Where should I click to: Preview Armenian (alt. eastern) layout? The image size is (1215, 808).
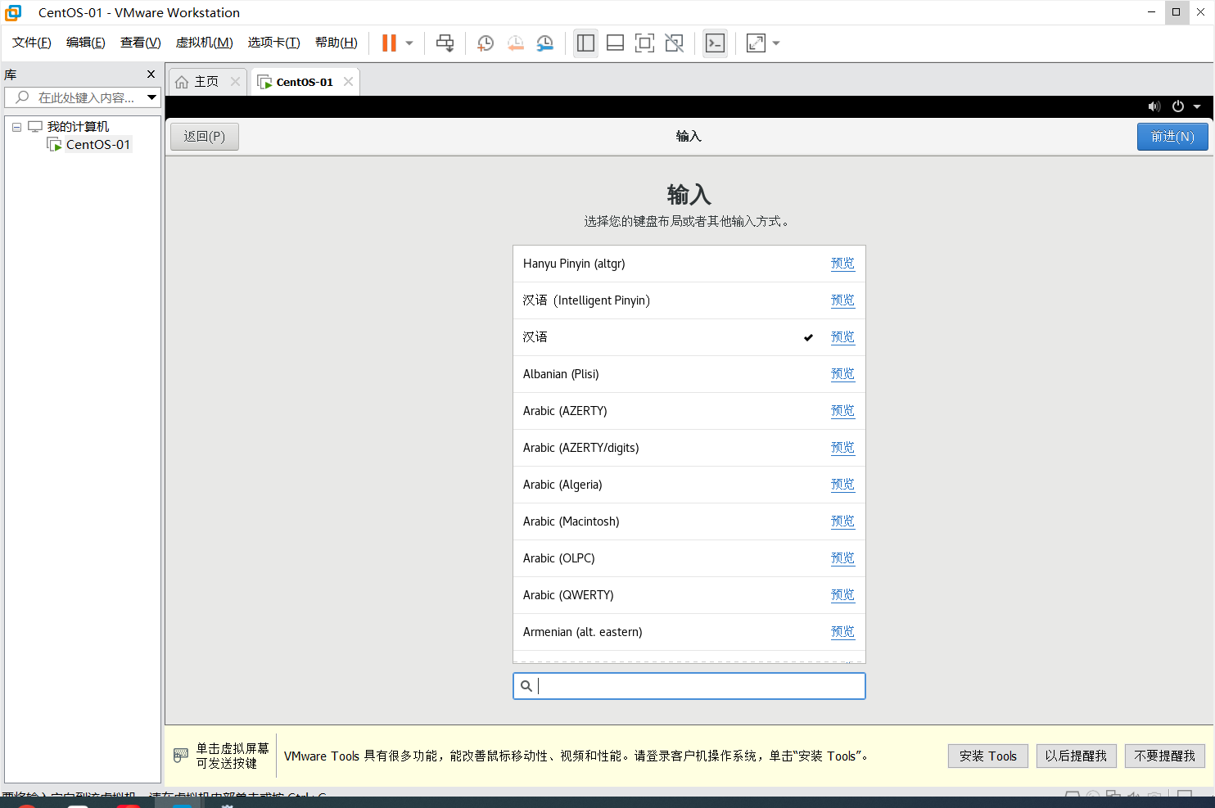(842, 632)
